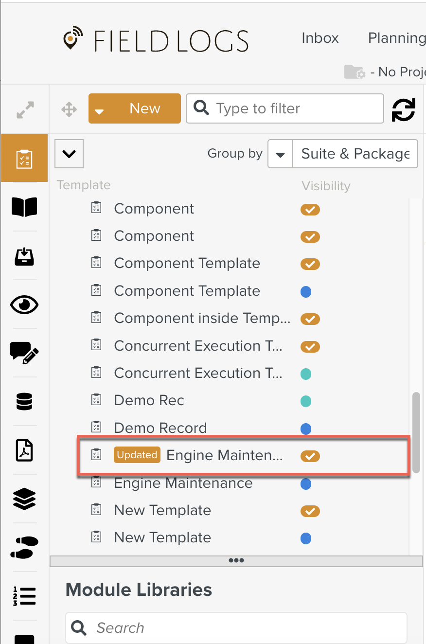This screenshot has width=426, height=644.
Task: Open the Inbox menu
Action: tap(320, 38)
